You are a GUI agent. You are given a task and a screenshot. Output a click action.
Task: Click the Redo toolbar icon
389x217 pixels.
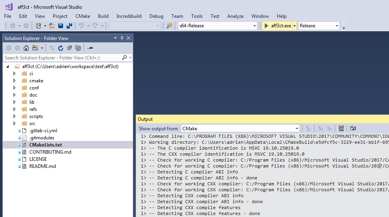pyautogui.click(x=95, y=26)
